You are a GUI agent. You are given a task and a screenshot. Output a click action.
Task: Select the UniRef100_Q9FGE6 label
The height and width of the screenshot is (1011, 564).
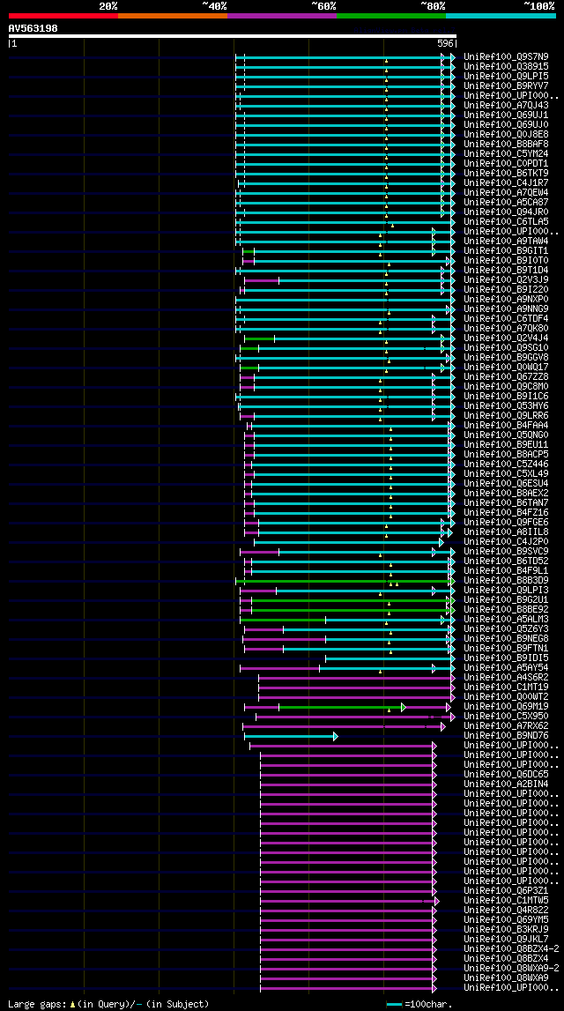(x=506, y=522)
